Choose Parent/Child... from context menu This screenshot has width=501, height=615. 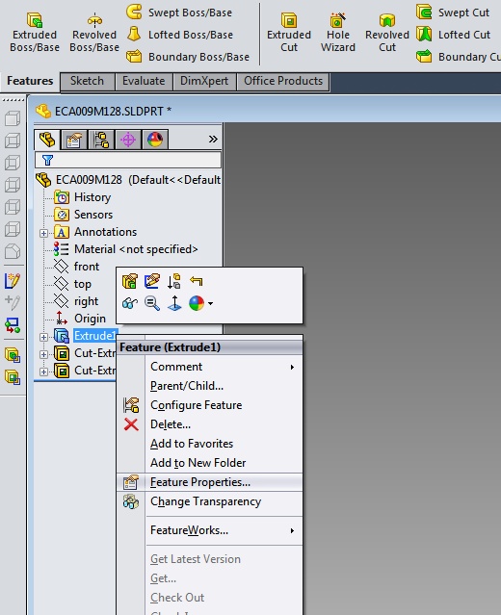pos(209,386)
